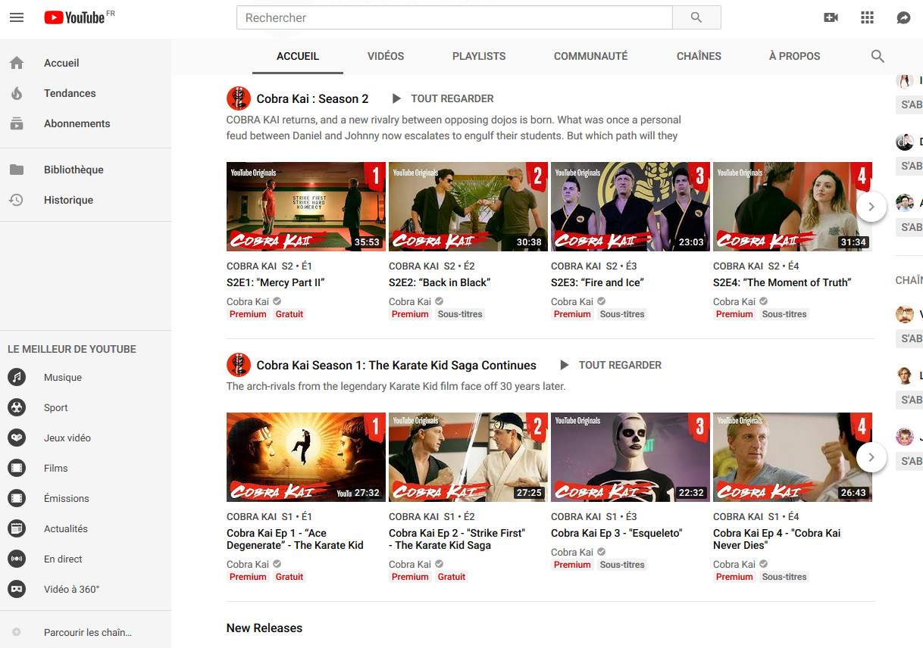
Task: Open Vidéo à 360° category
Action: click(86, 589)
